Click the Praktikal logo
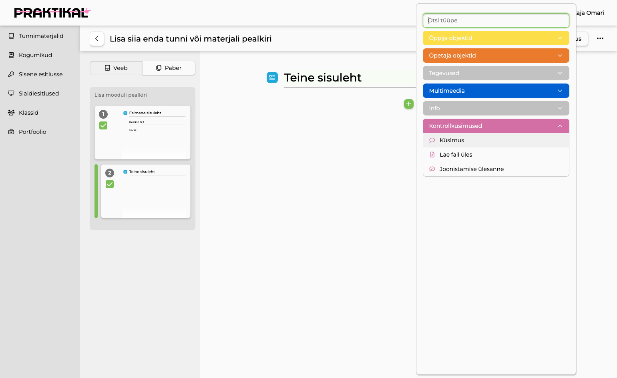 tap(52, 13)
